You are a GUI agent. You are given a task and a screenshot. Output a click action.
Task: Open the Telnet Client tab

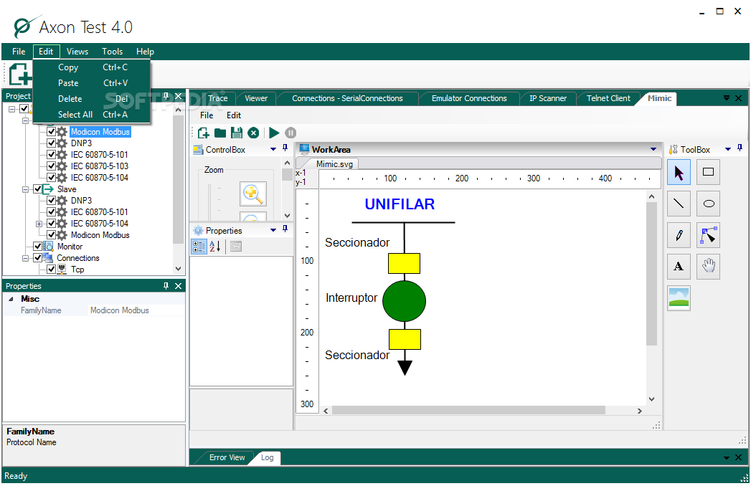tap(608, 98)
